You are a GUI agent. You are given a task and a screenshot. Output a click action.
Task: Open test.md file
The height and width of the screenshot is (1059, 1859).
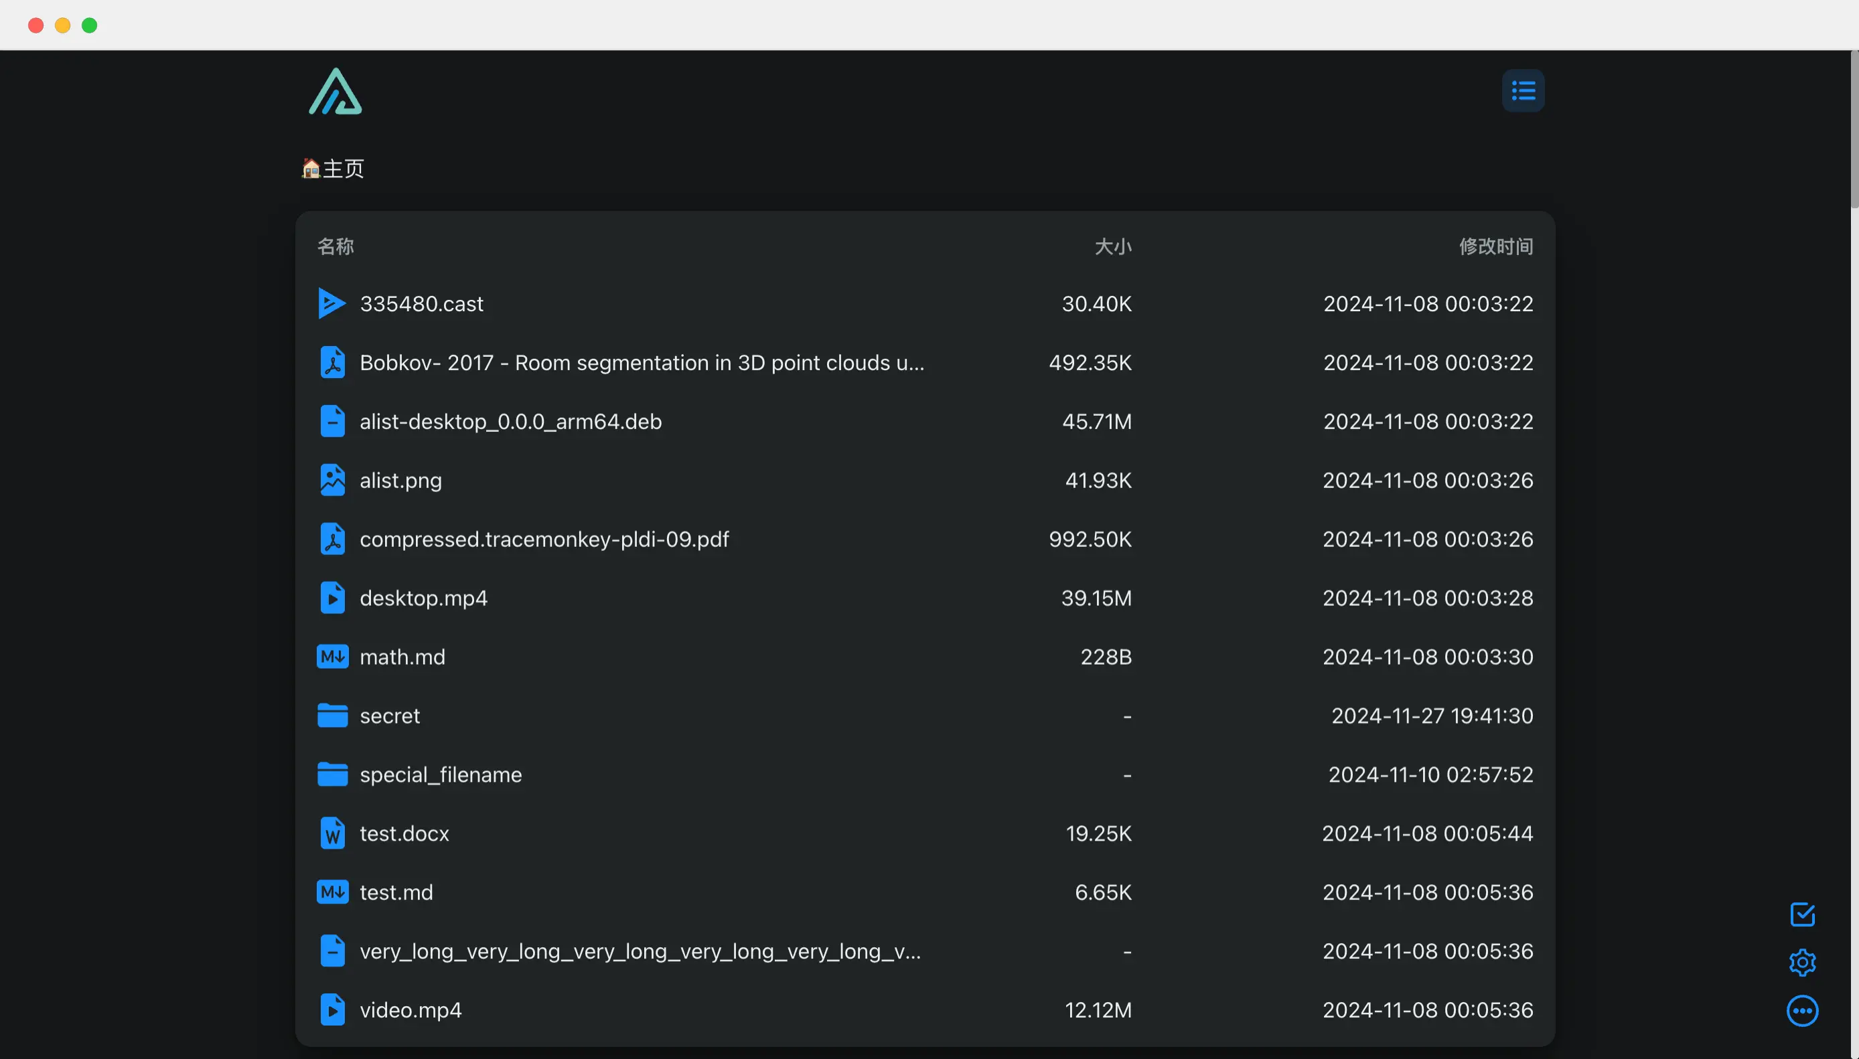click(x=396, y=892)
